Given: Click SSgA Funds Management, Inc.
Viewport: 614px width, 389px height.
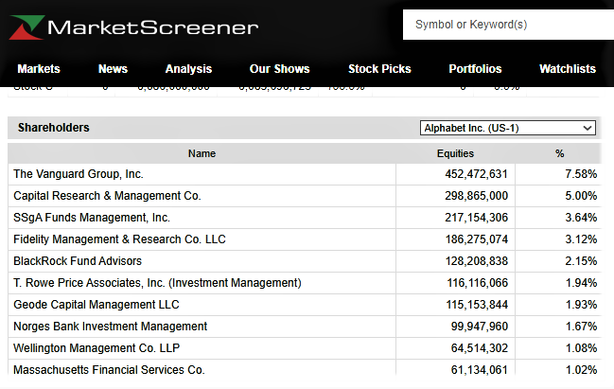Looking at the screenshot, I should click(92, 218).
